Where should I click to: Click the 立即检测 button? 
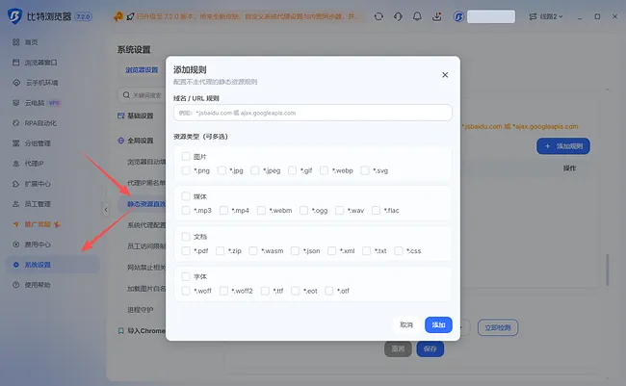[498, 327]
